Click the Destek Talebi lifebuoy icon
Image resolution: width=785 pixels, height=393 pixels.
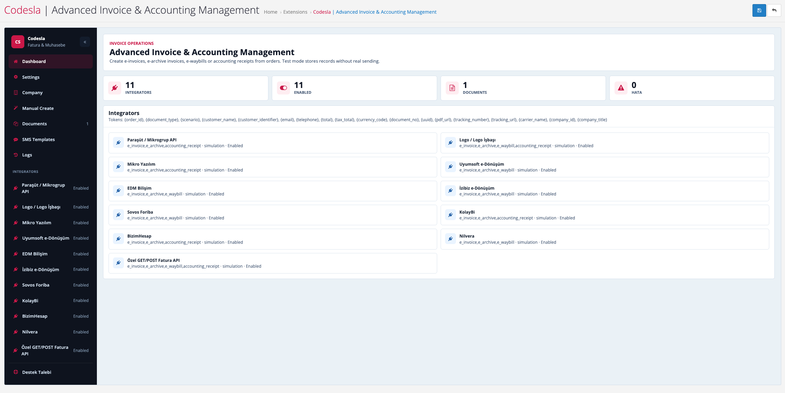(16, 372)
